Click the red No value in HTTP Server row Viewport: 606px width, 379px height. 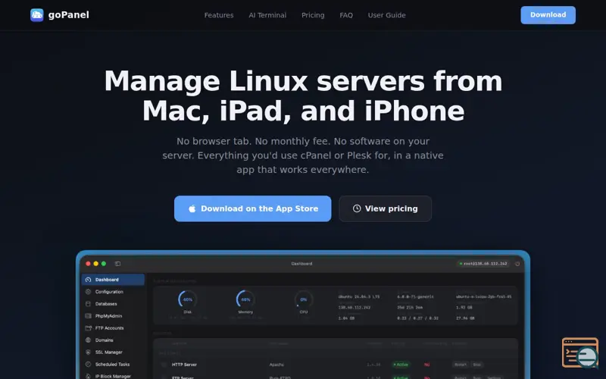pos(427,365)
